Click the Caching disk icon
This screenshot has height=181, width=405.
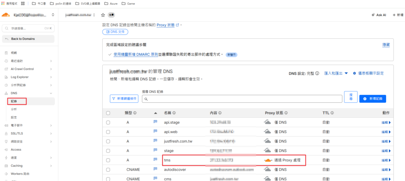tap(6, 166)
